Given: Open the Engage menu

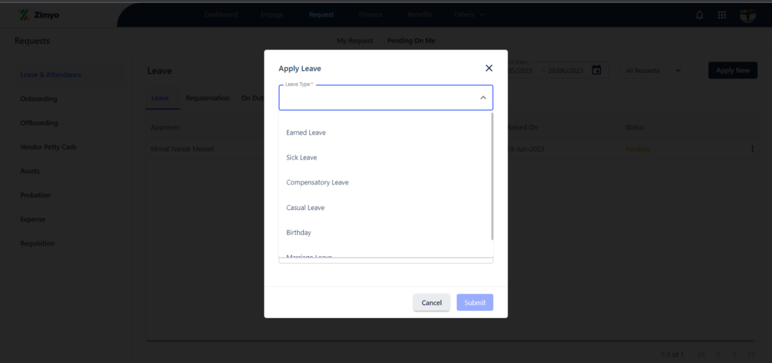Looking at the screenshot, I should pyautogui.click(x=272, y=15).
